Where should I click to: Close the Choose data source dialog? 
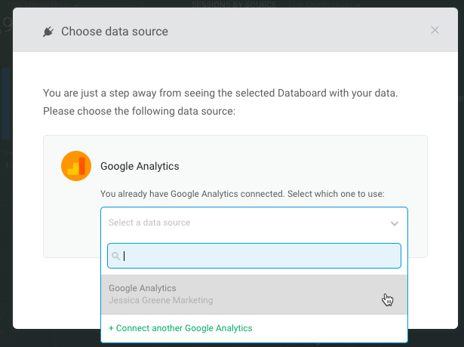click(435, 30)
